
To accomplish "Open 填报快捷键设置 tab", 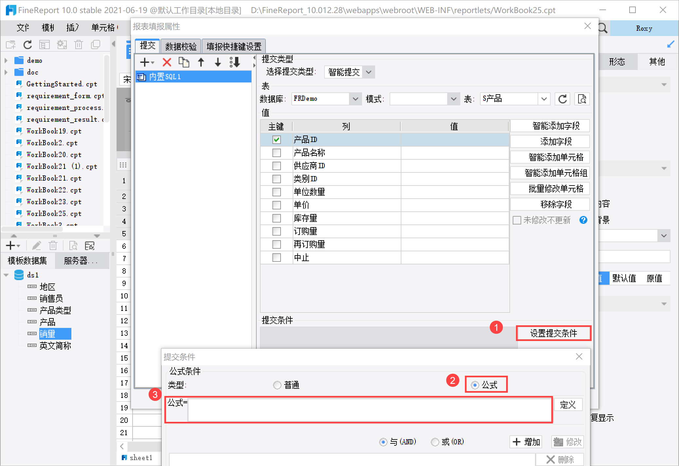I will pyautogui.click(x=234, y=46).
